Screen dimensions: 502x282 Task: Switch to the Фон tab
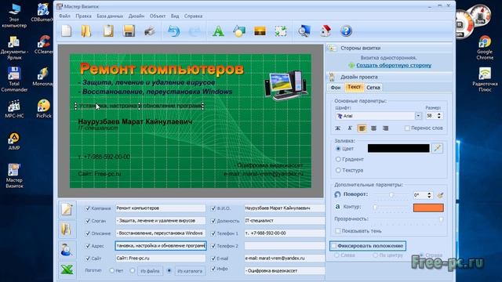(x=336, y=87)
